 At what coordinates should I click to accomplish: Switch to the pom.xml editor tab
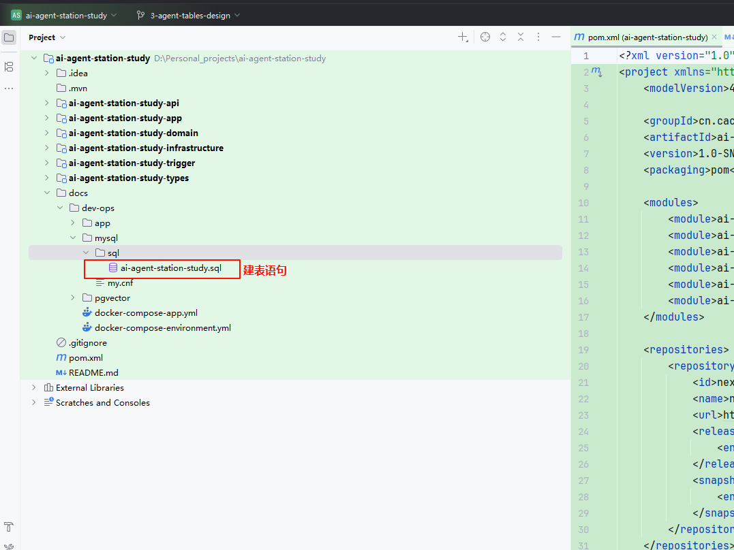tap(647, 37)
